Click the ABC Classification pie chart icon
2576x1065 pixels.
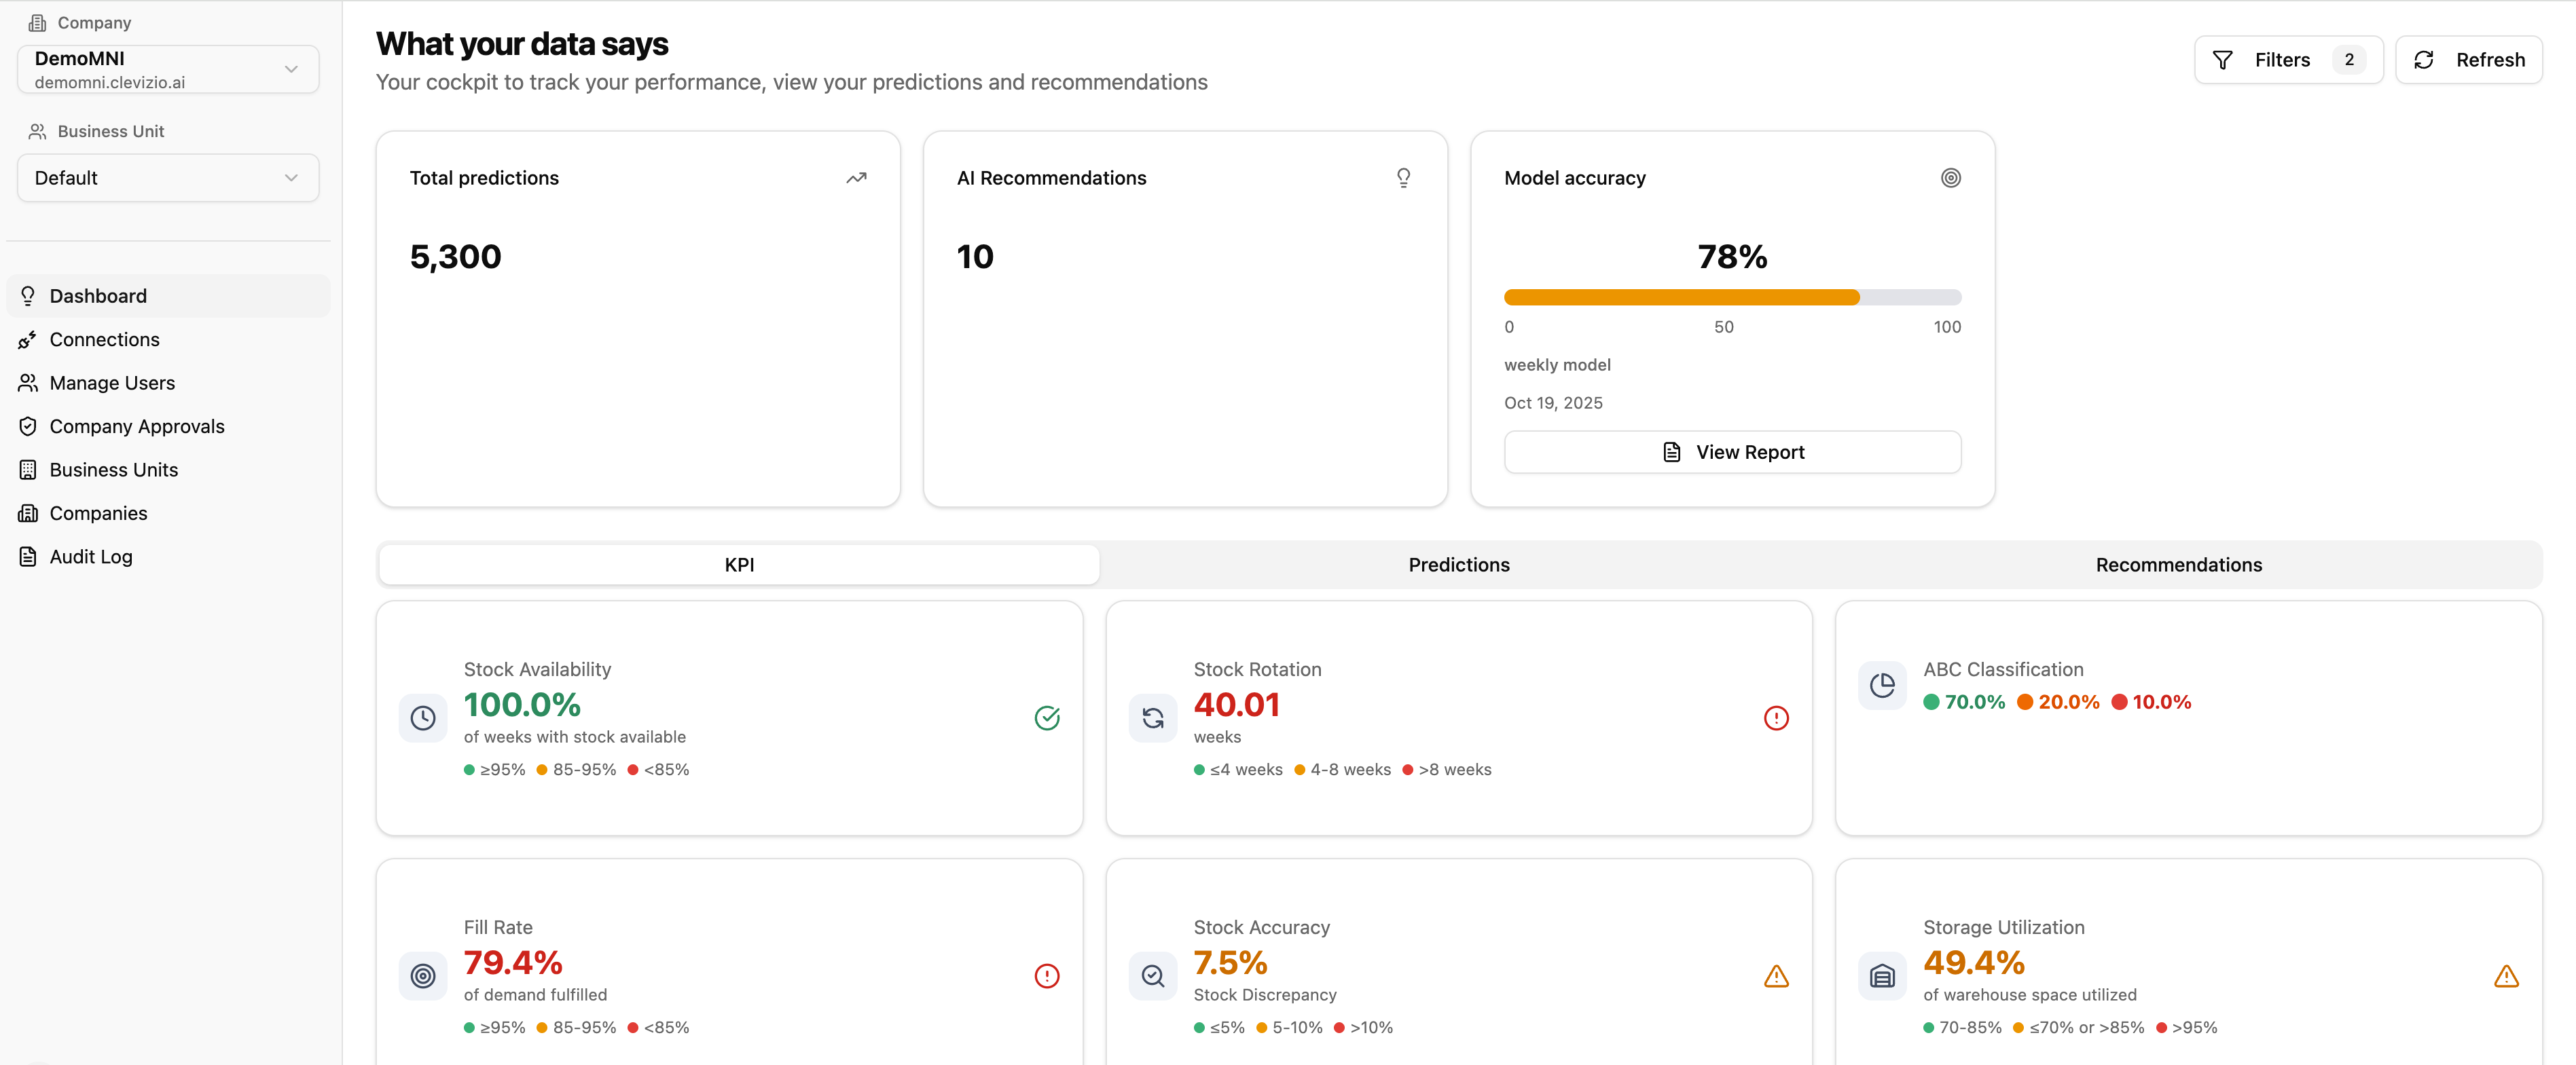pos(1882,686)
